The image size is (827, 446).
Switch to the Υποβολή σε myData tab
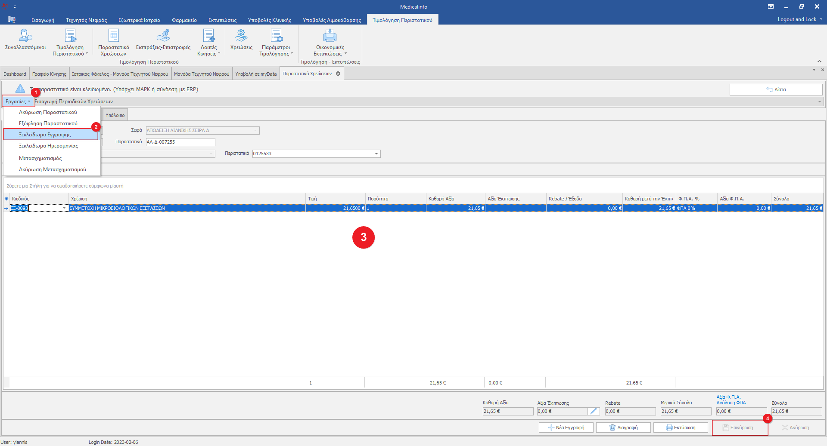coord(256,74)
